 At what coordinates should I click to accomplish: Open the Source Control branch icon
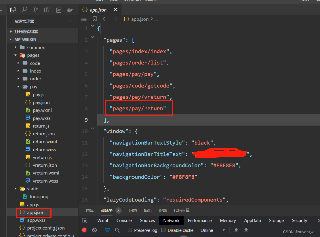pyautogui.click(x=36, y=10)
